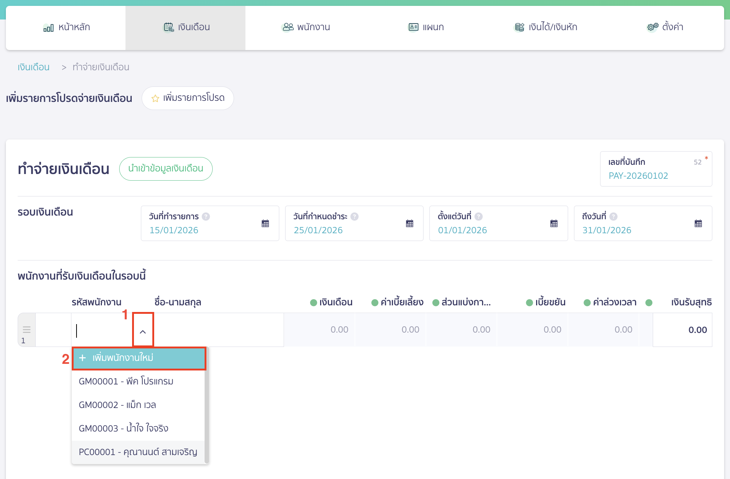Click the star icon in เพิ่มรายการโปรด button
The image size is (730, 479).
click(x=155, y=98)
